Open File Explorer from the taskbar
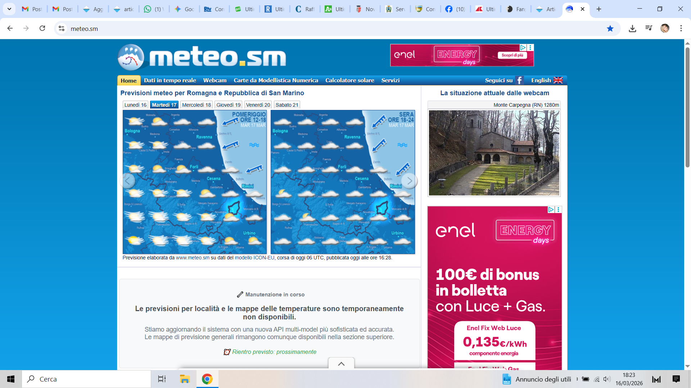Image resolution: width=691 pixels, height=388 pixels. coord(185,379)
